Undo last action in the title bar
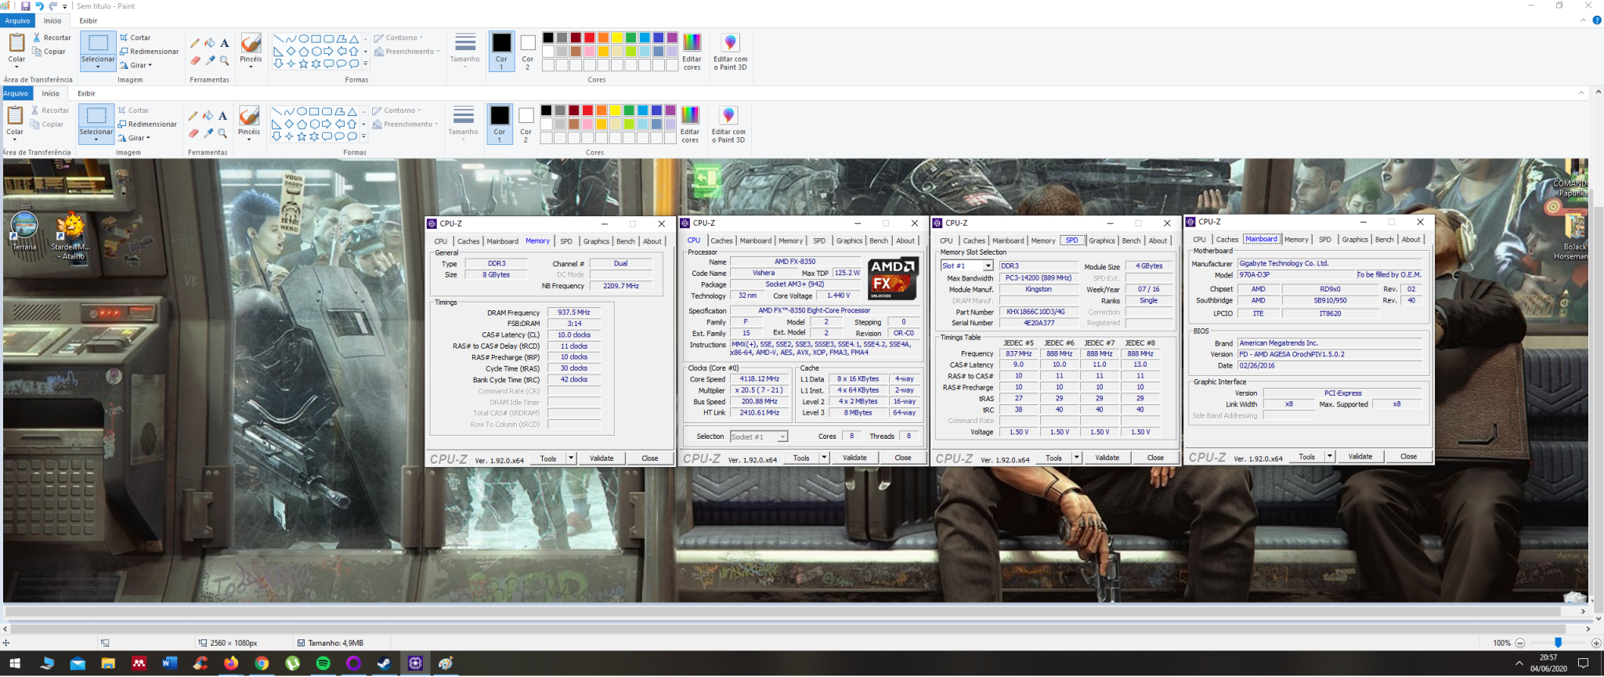This screenshot has height=677, width=1604. point(39,6)
